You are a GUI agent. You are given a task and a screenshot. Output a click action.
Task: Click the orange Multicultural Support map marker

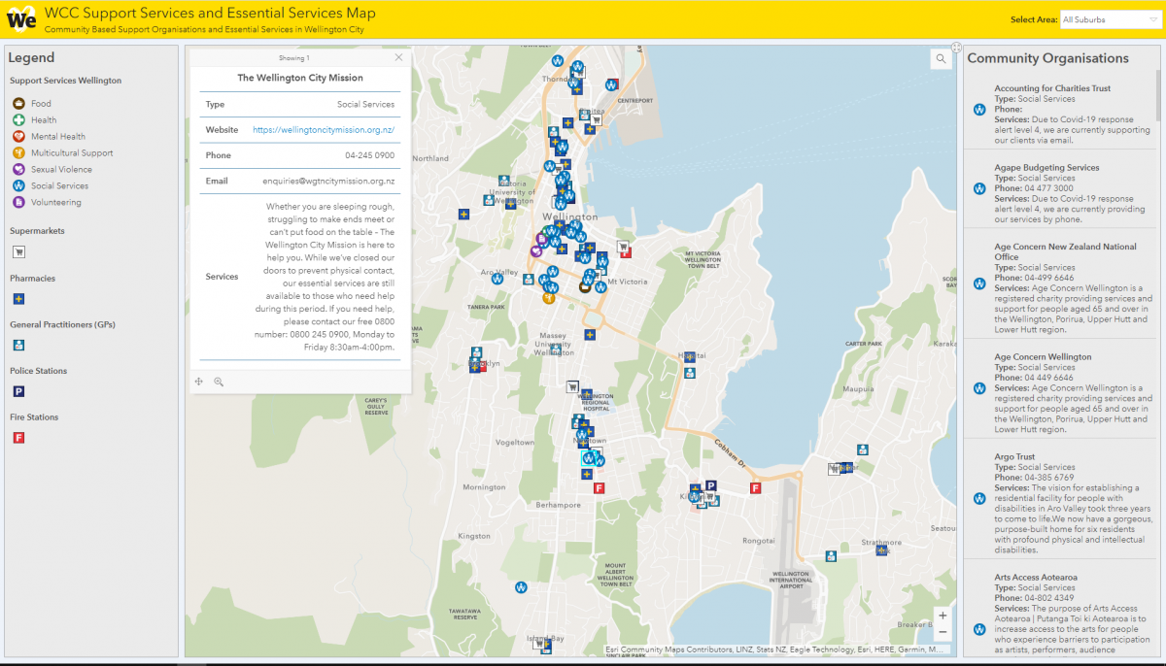[x=549, y=298]
